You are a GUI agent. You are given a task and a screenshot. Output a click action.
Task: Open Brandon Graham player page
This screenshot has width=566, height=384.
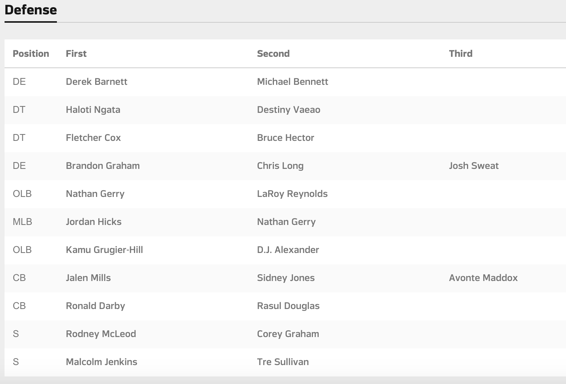[x=103, y=166]
